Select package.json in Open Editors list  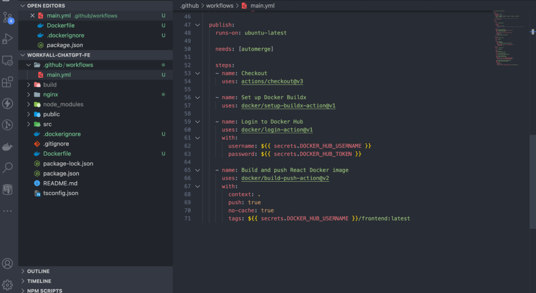pyautogui.click(x=96, y=45)
